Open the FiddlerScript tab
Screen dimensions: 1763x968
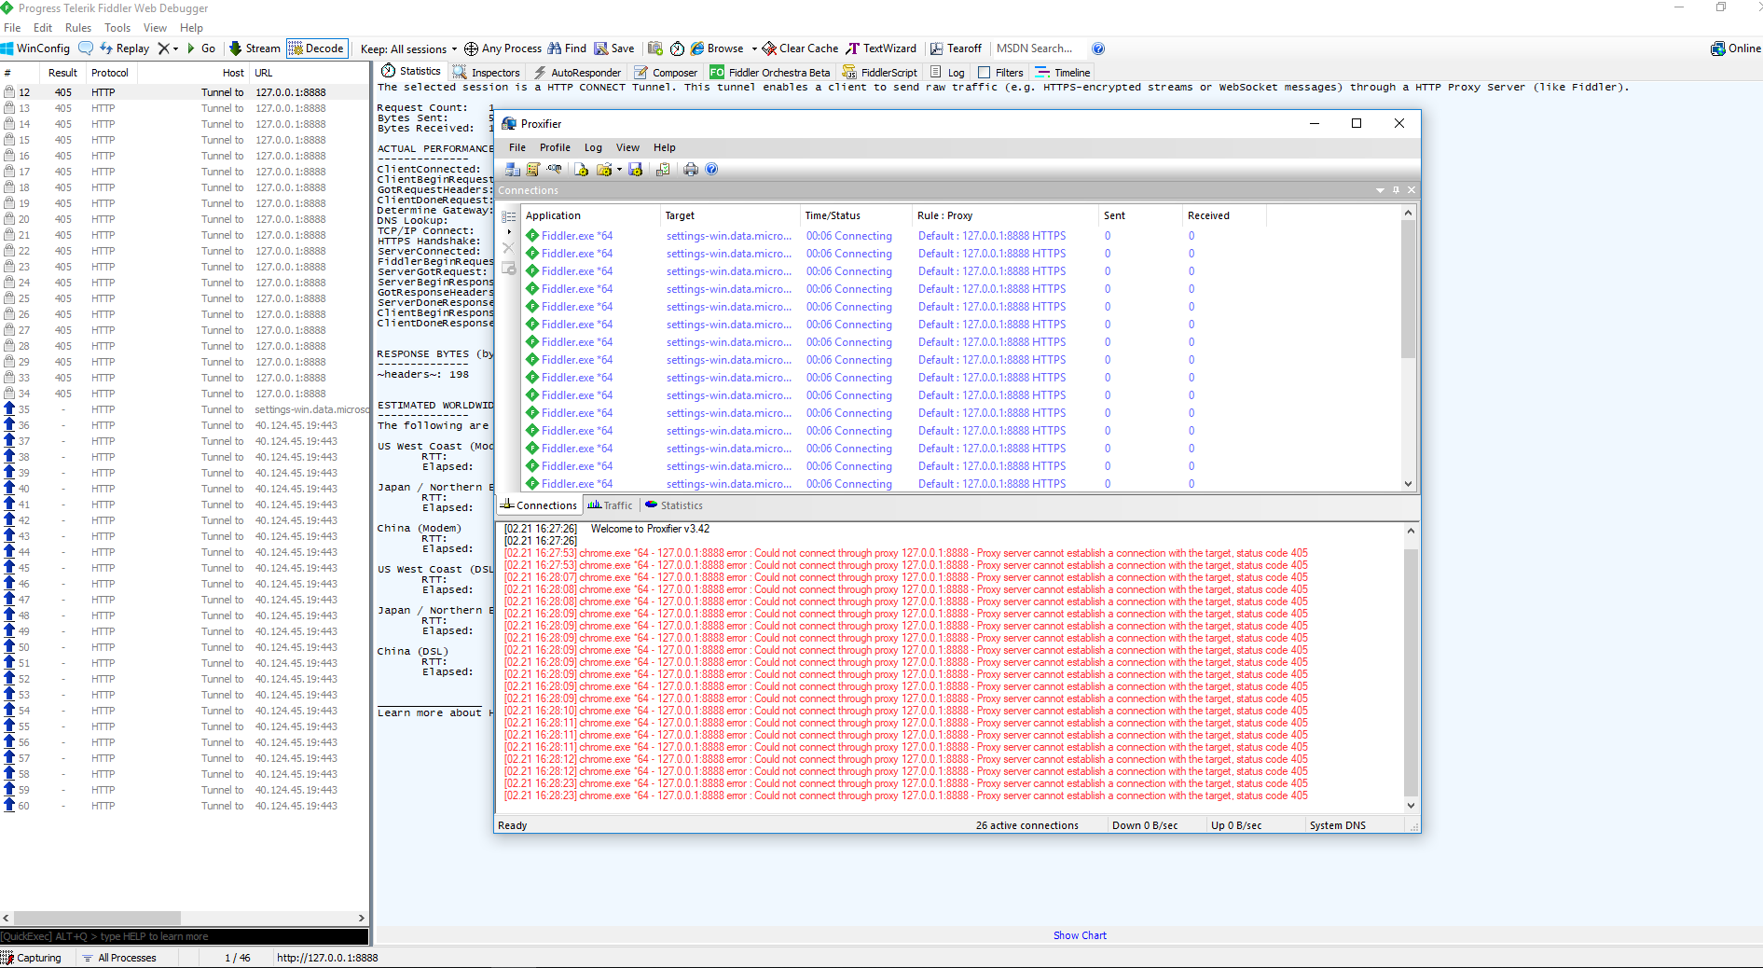pos(880,72)
